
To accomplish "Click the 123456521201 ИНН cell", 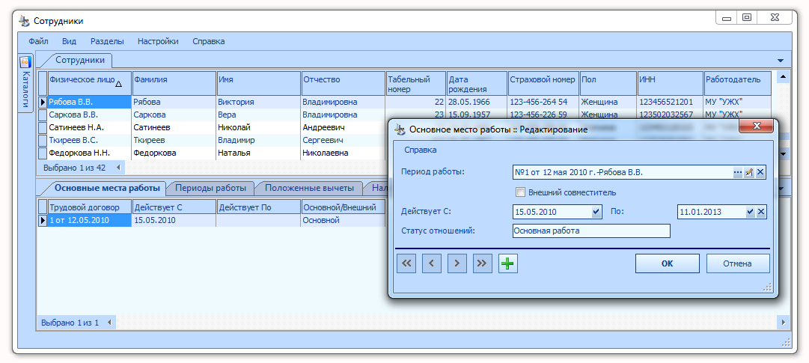I will click(x=671, y=103).
